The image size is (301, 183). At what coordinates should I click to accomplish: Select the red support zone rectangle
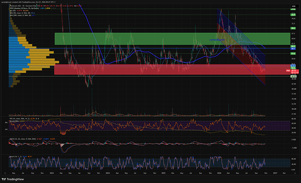click(172, 69)
